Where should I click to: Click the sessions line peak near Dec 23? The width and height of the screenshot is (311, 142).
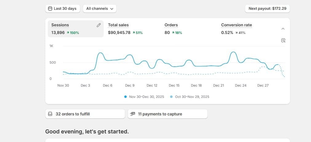point(233,52)
